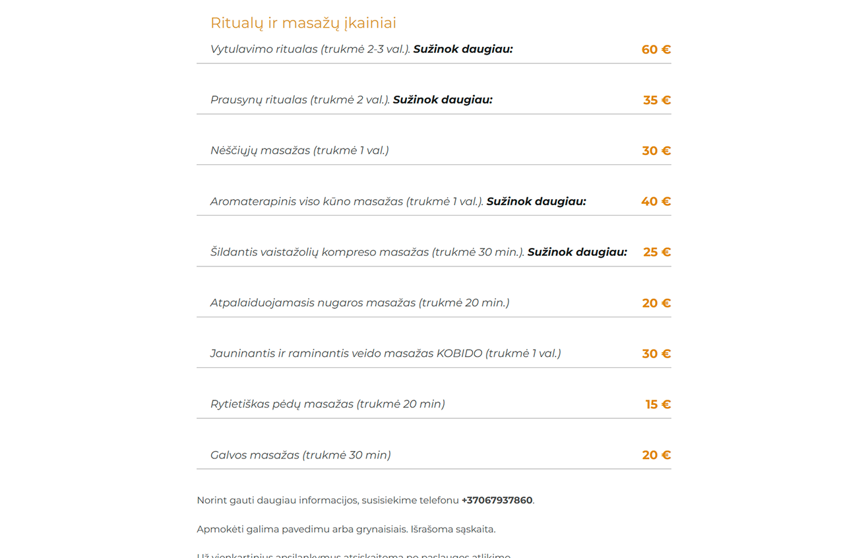Image resolution: width=868 pixels, height=558 pixels.
Task: Click the payment info paragraph 'Apmokėti galima pavedimu'
Action: tap(346, 530)
